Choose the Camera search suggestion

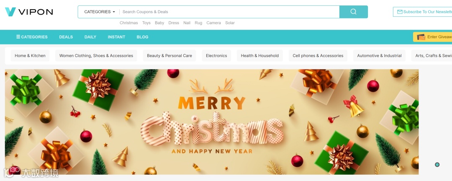213,23
